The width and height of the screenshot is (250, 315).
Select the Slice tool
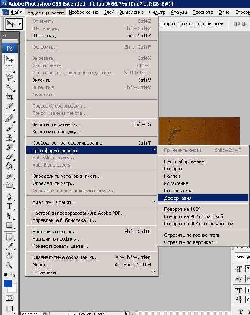click(x=9, y=106)
